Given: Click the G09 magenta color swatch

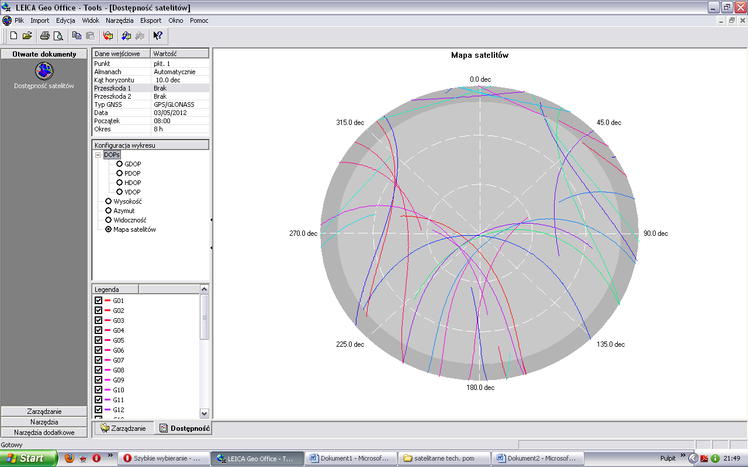Looking at the screenshot, I should tap(108, 380).
